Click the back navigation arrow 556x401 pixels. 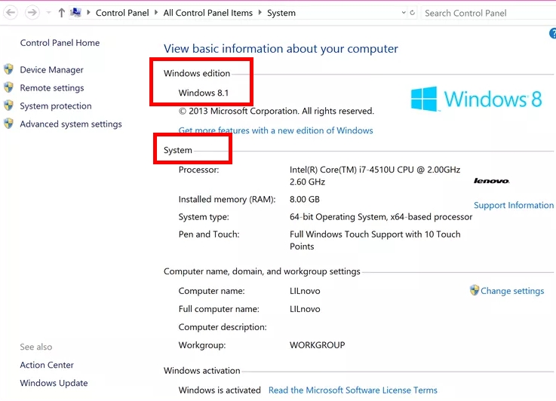[11, 13]
